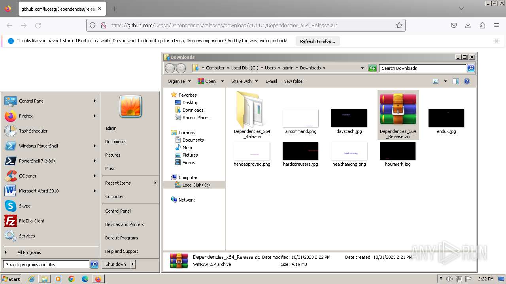The width and height of the screenshot is (506, 284).
Task: Click the Open toolbar button
Action: pyautogui.click(x=207, y=81)
